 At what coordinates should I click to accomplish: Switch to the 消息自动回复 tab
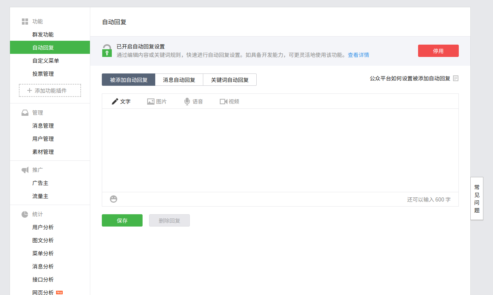179,80
